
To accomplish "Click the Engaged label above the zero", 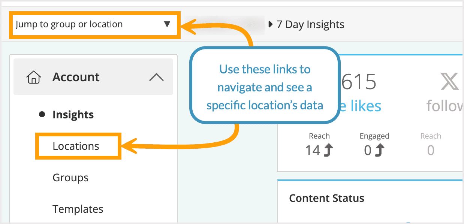I will pyautogui.click(x=374, y=136).
